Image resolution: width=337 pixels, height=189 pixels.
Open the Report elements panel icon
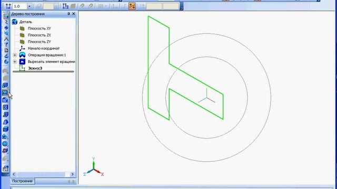click(x=6, y=56)
